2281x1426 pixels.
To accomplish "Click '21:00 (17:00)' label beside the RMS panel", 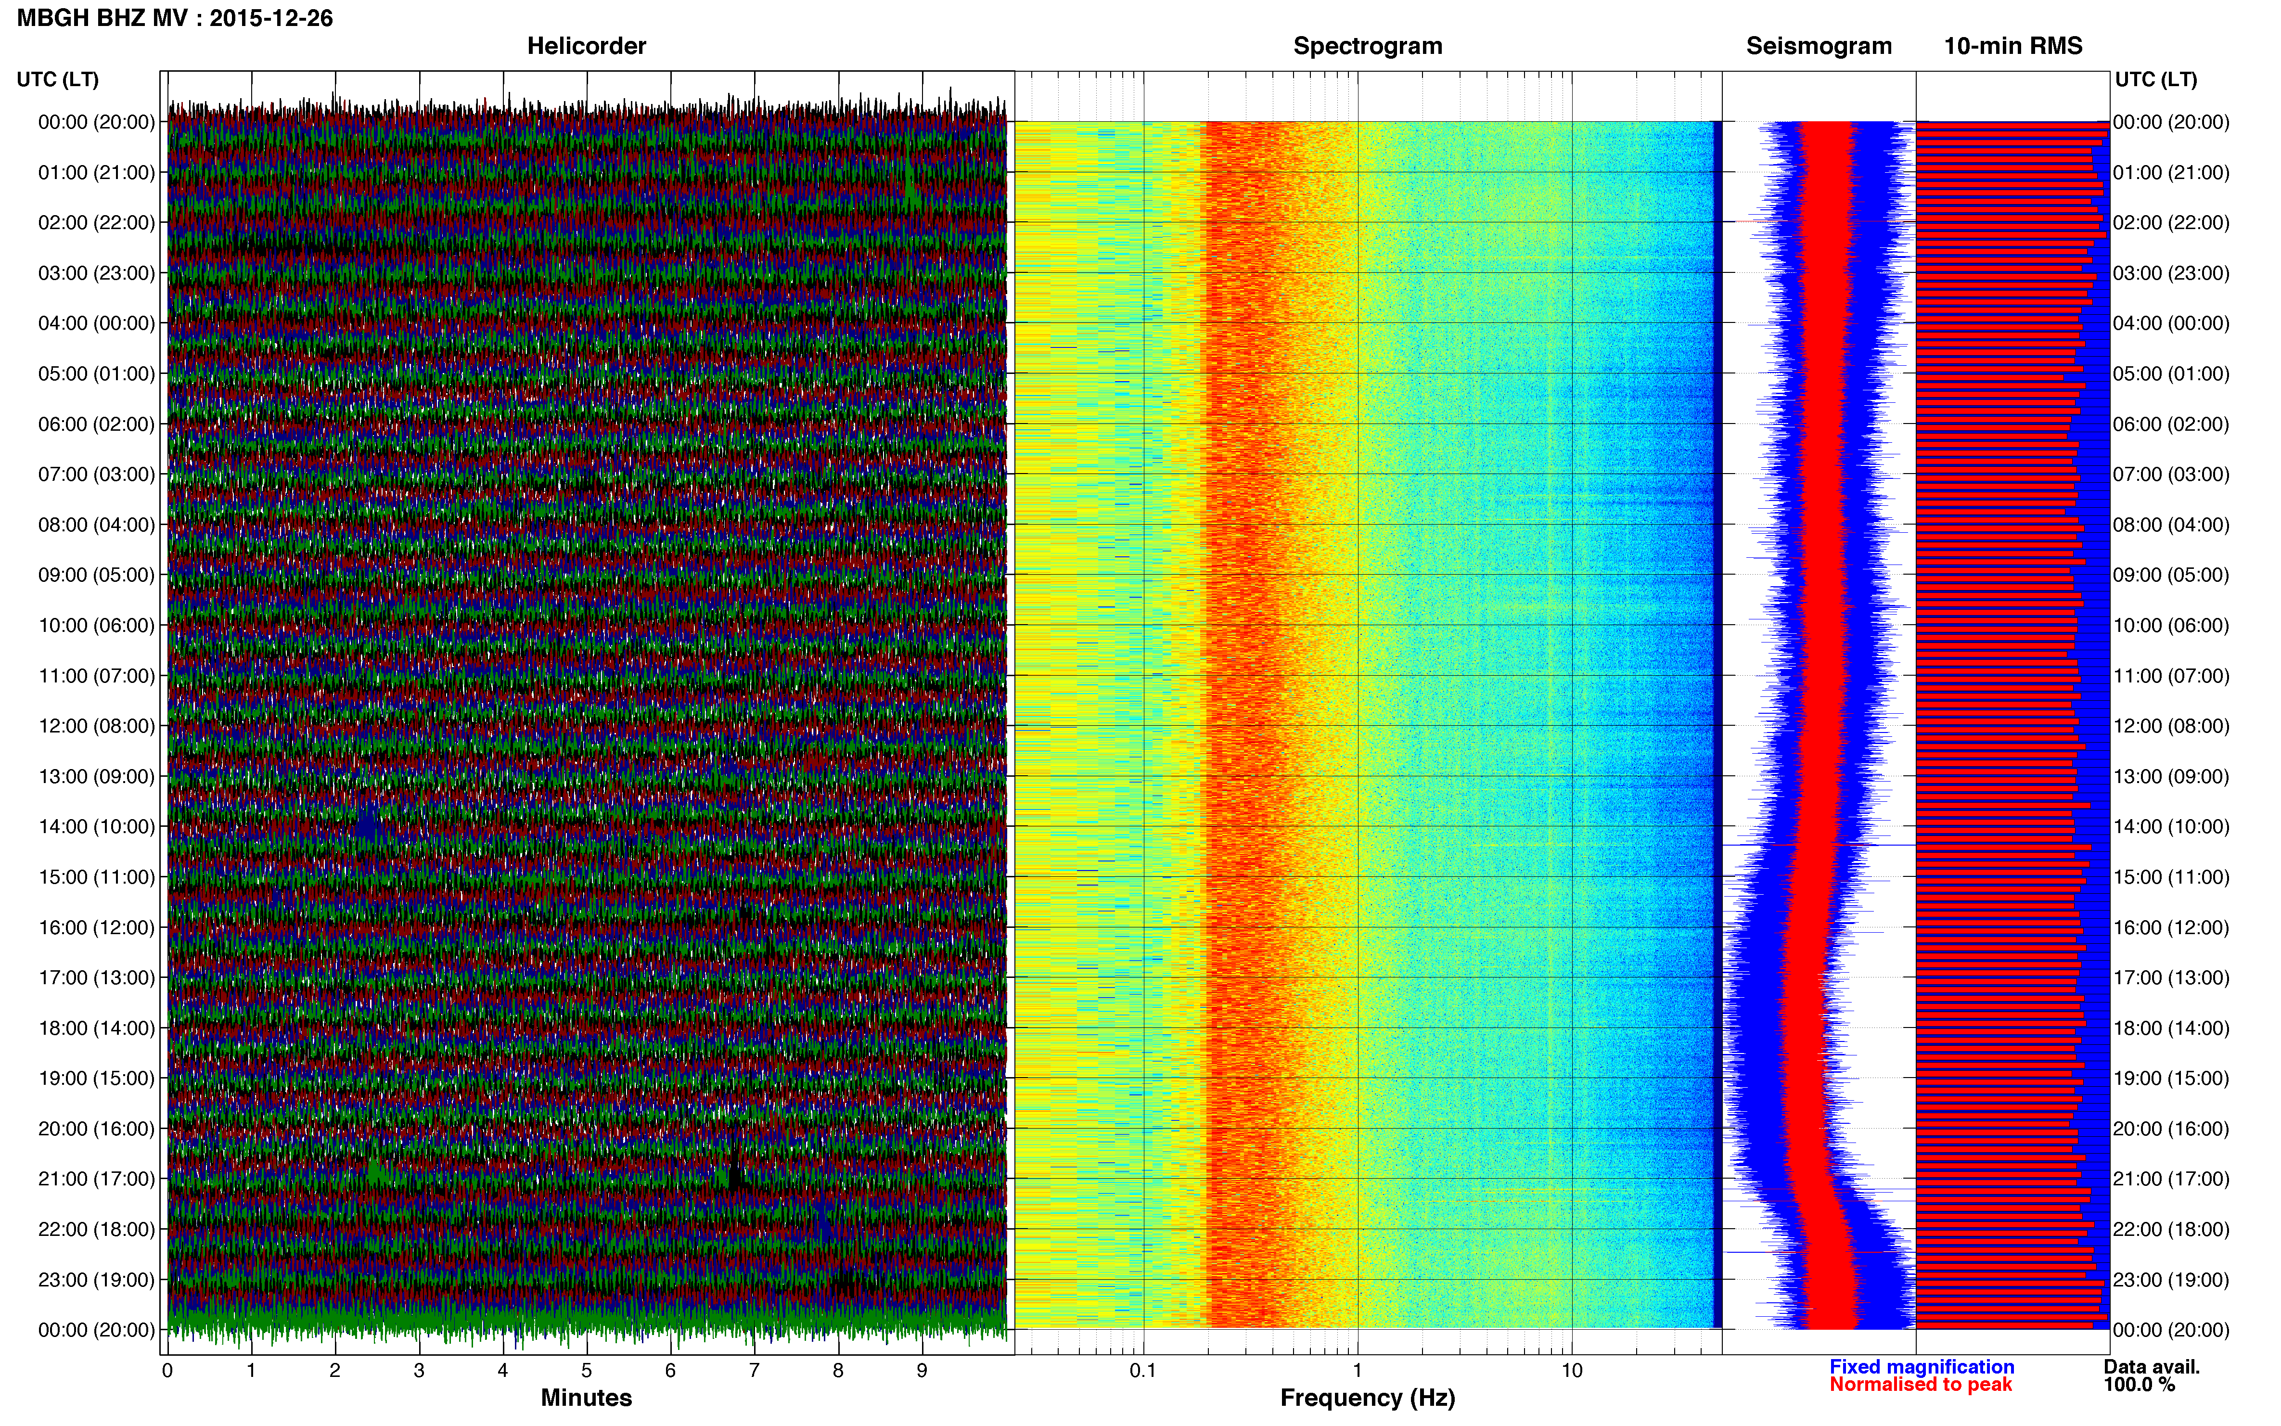I will click(2171, 1179).
